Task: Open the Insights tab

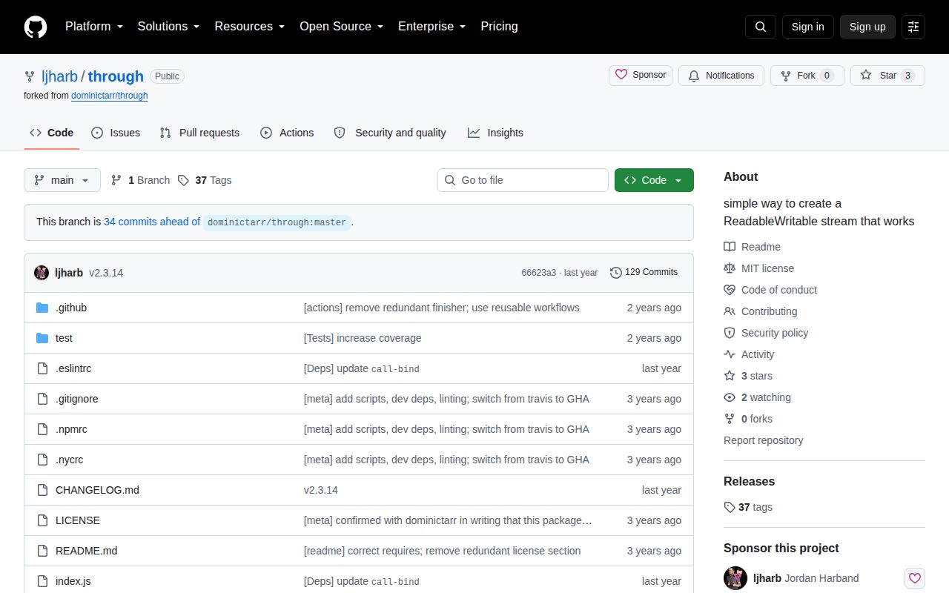Action: tap(495, 133)
